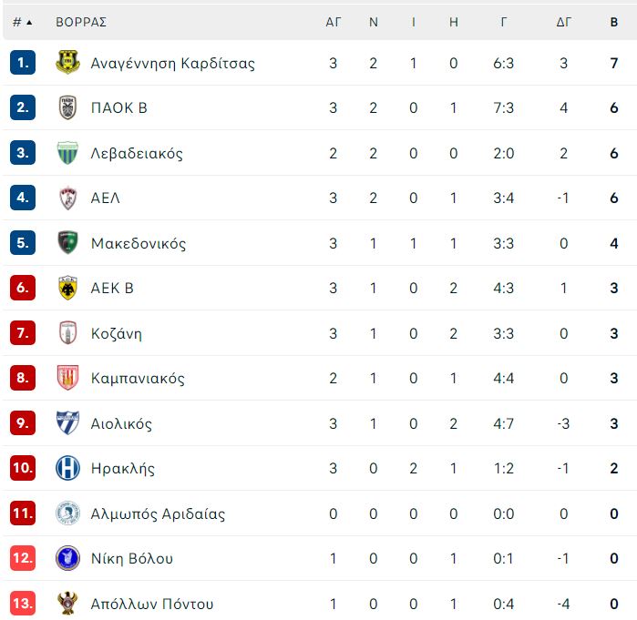Click the ΒΟΡΡΑΣ group header label

(x=81, y=22)
